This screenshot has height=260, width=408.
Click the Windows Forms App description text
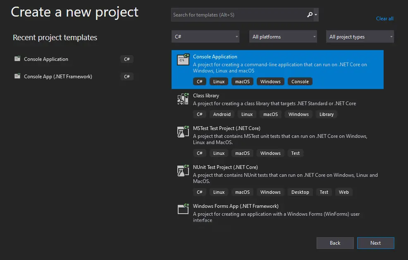tap(276, 217)
